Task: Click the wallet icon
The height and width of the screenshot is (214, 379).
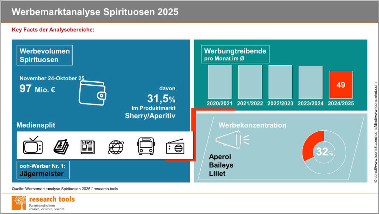Action: click(92, 93)
